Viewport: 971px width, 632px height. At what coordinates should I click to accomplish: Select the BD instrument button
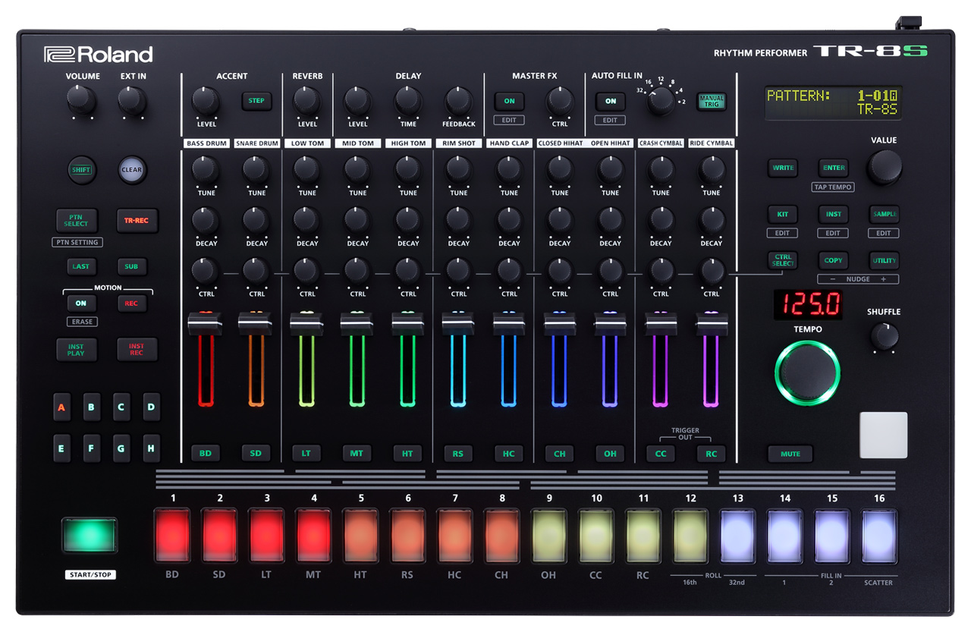[206, 453]
